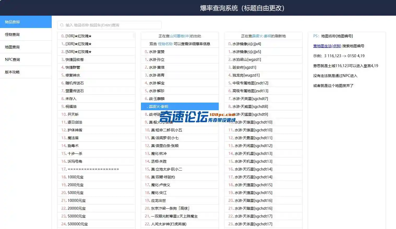Focus the item name search field
396x229 pixels.
(x=109, y=25)
